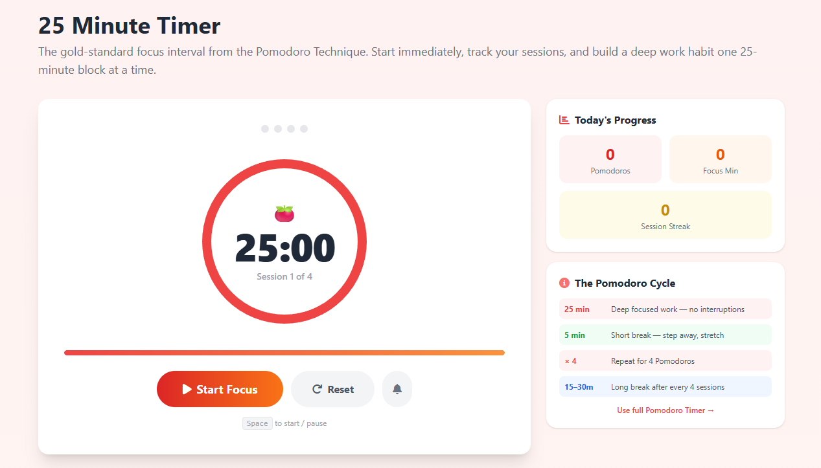Open the full Pomodoro Timer link
This screenshot has width=821, height=468.
(x=665, y=410)
